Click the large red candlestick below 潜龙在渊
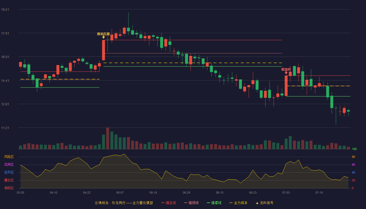 click(104, 50)
